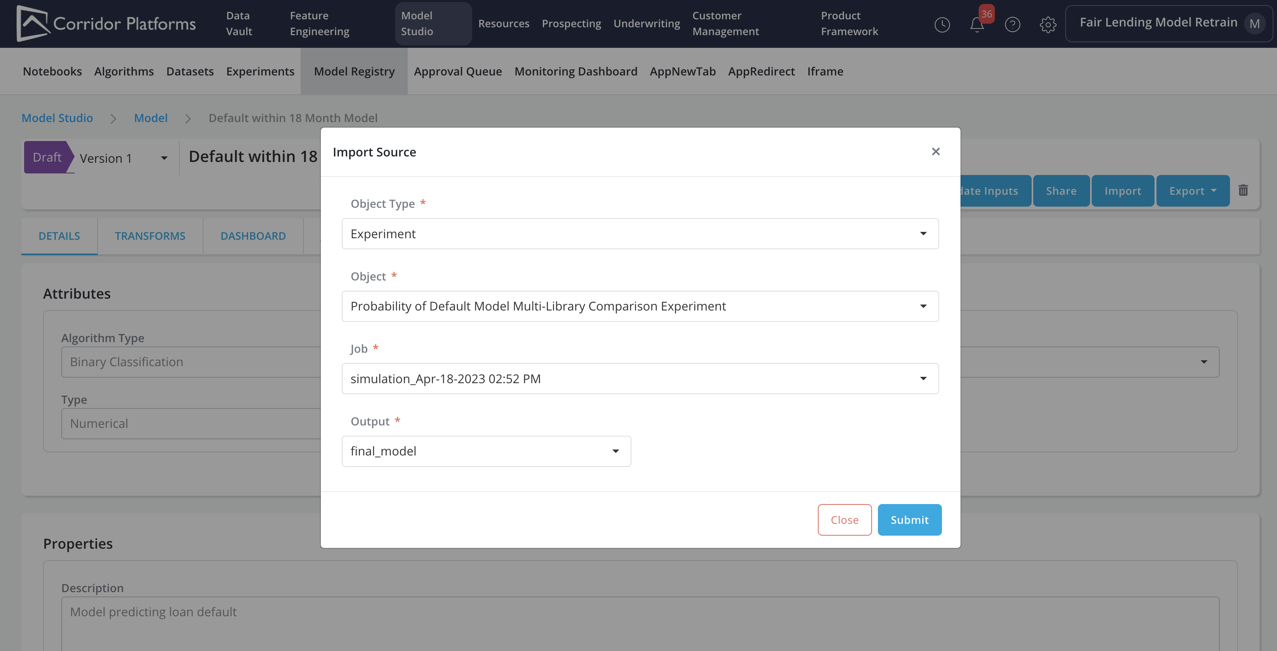The height and width of the screenshot is (651, 1277).
Task: Click the red Close button
Action: pyautogui.click(x=844, y=520)
